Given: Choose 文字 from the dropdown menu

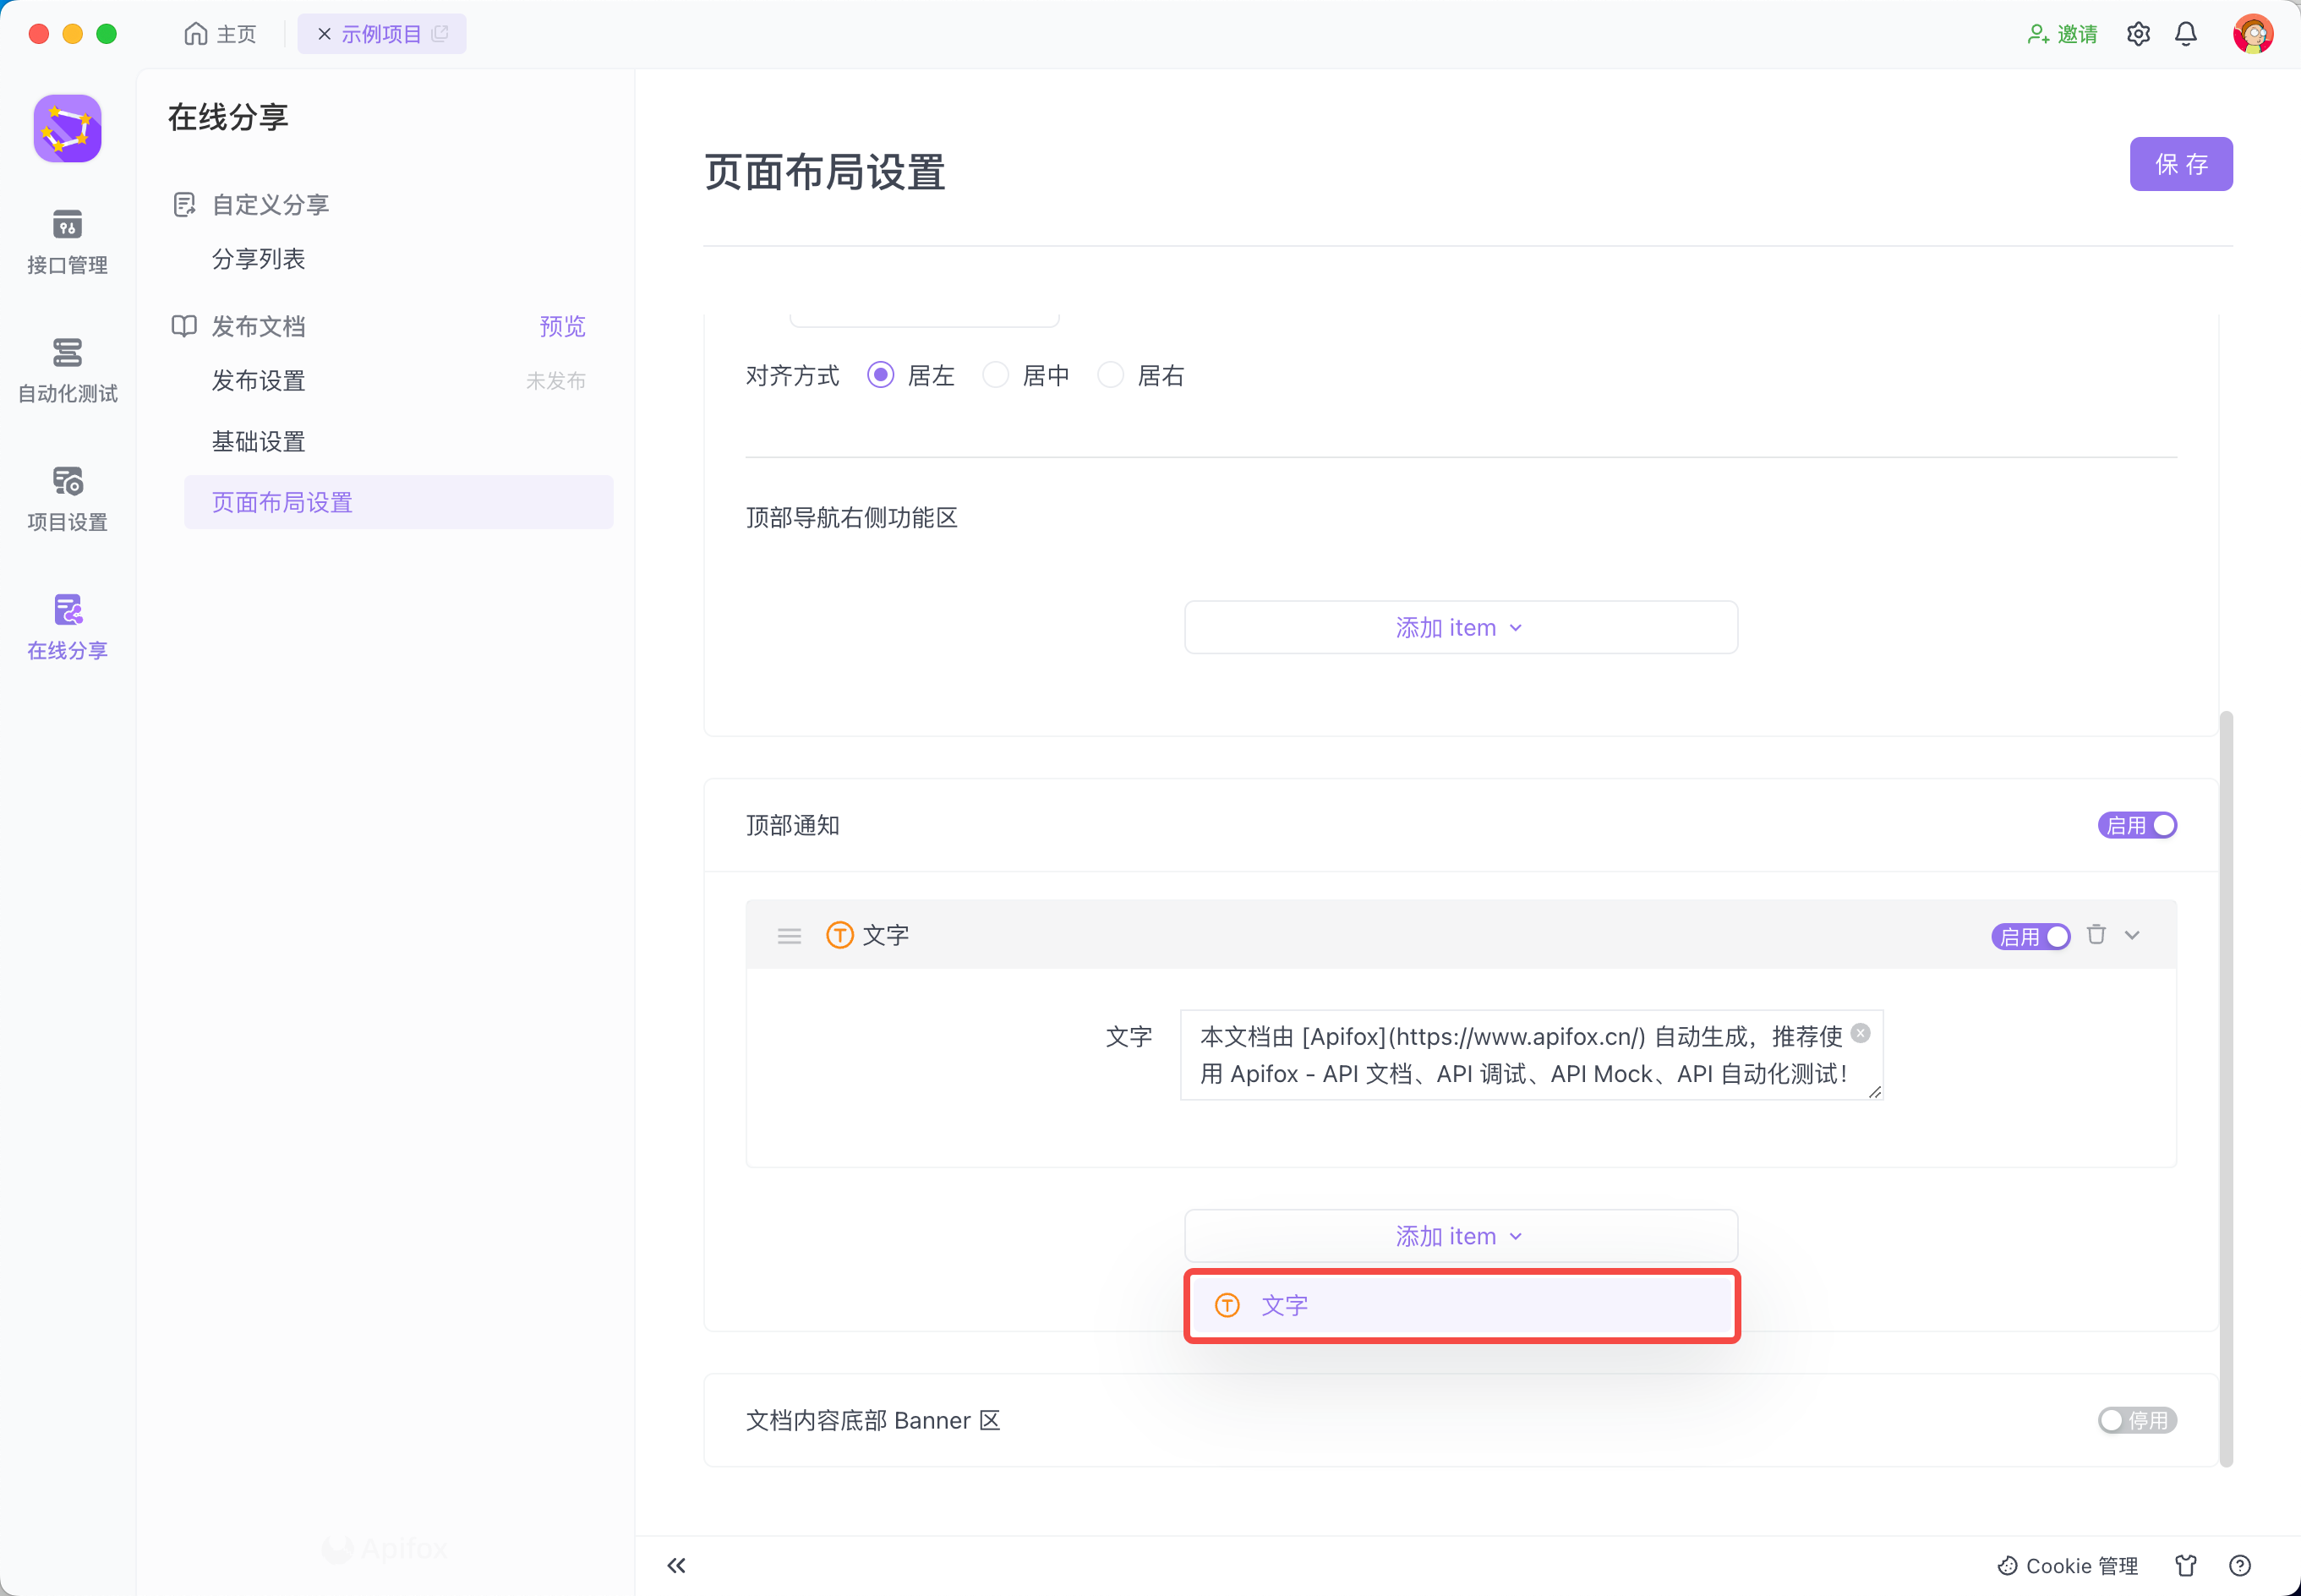Looking at the screenshot, I should [x=1460, y=1305].
